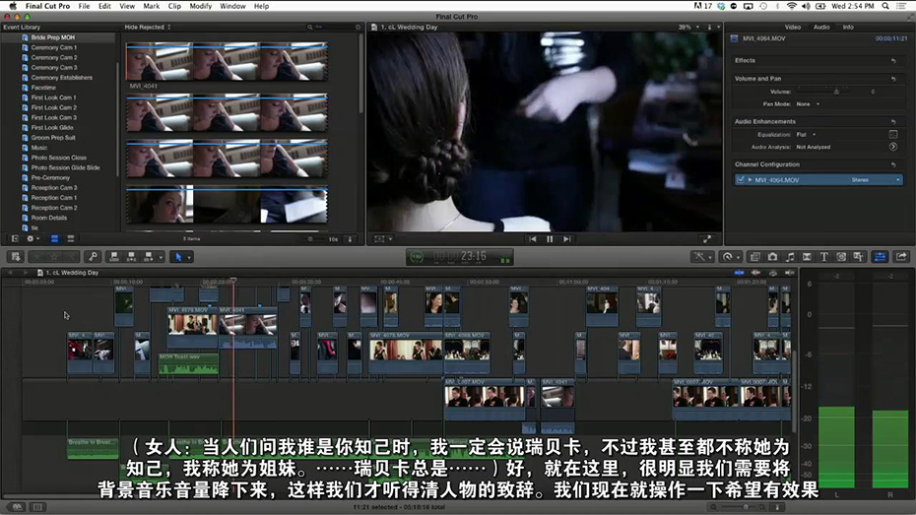Open the Retime speed menu icon
Image resolution: width=916 pixels, height=515 pixels.
(730, 257)
